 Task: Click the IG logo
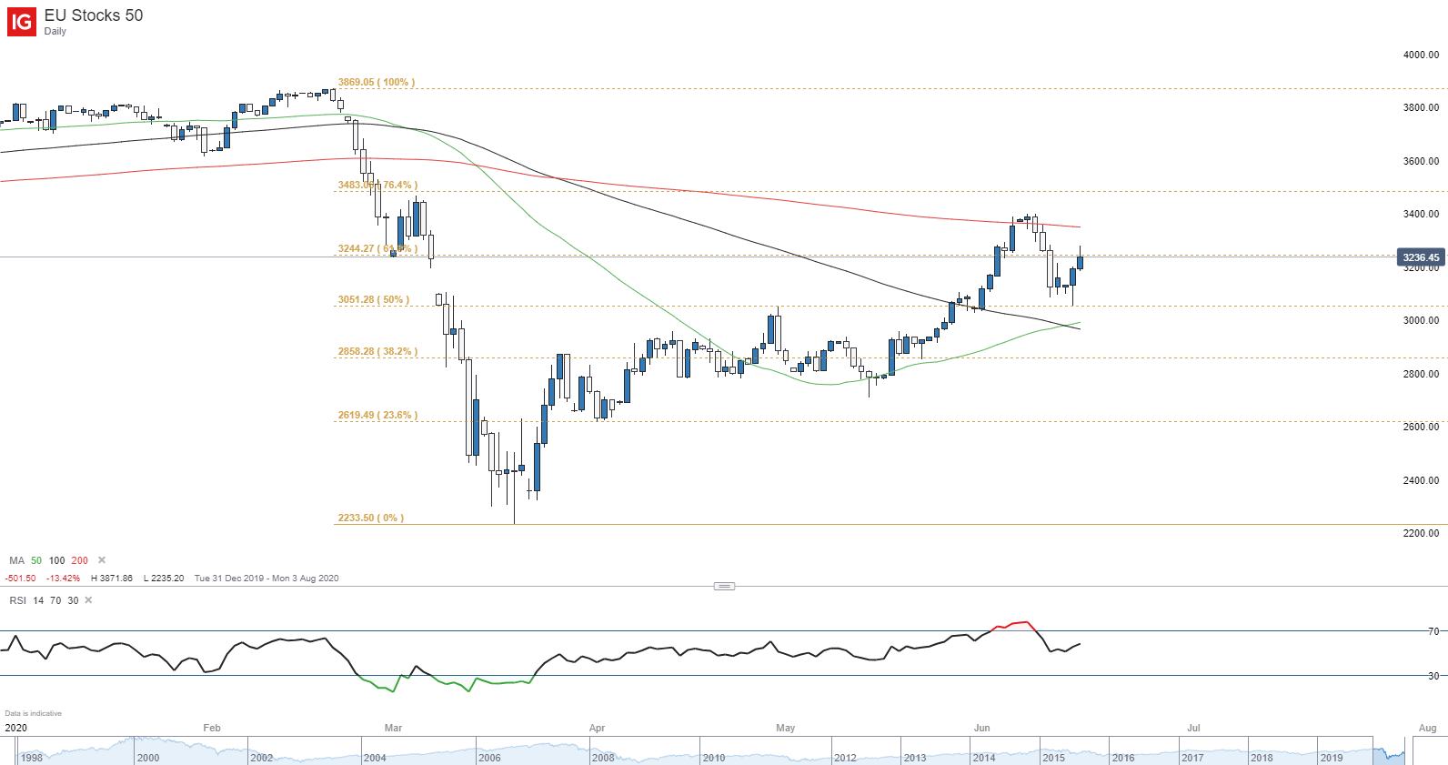[x=22, y=22]
